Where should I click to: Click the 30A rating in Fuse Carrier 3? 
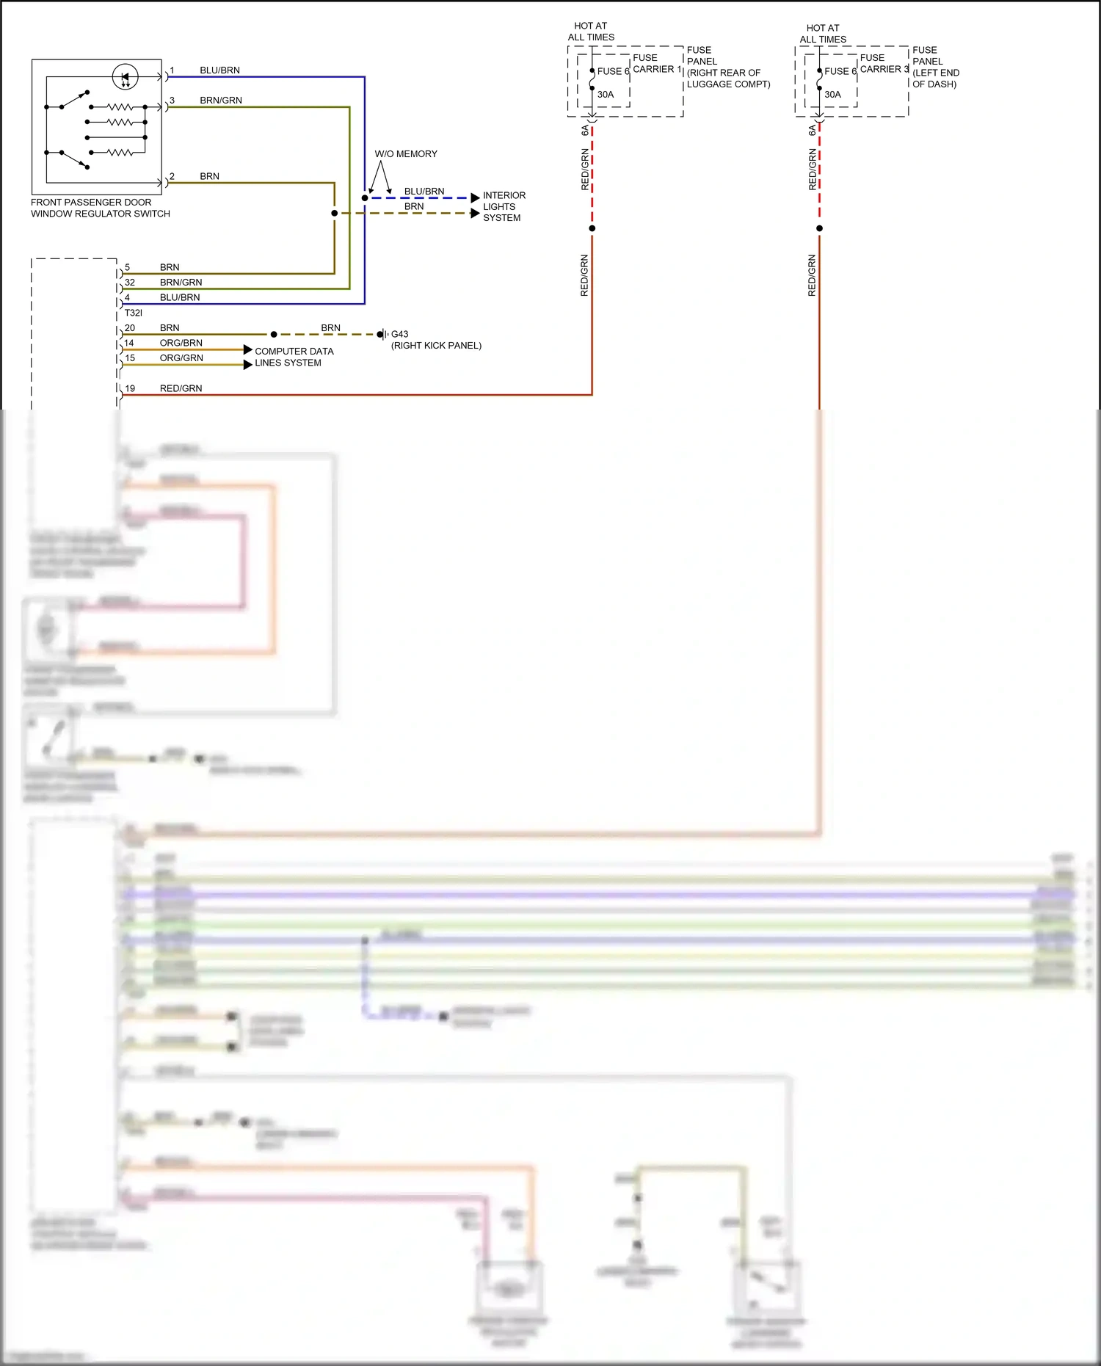pos(833,95)
